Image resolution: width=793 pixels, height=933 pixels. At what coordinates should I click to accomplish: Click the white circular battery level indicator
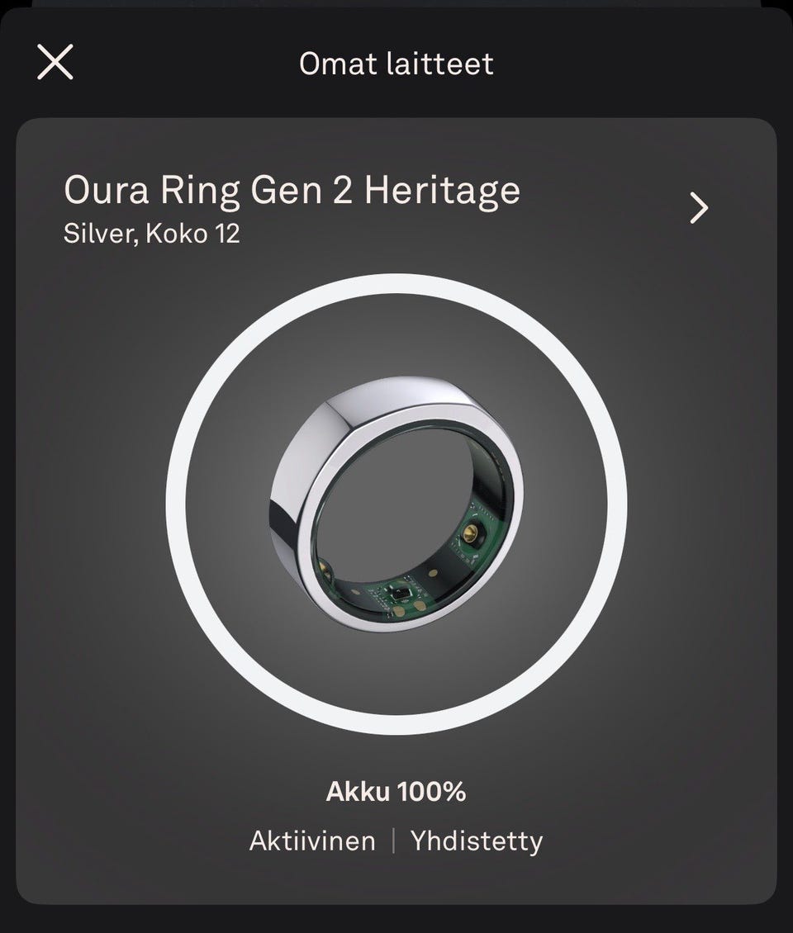click(x=396, y=283)
